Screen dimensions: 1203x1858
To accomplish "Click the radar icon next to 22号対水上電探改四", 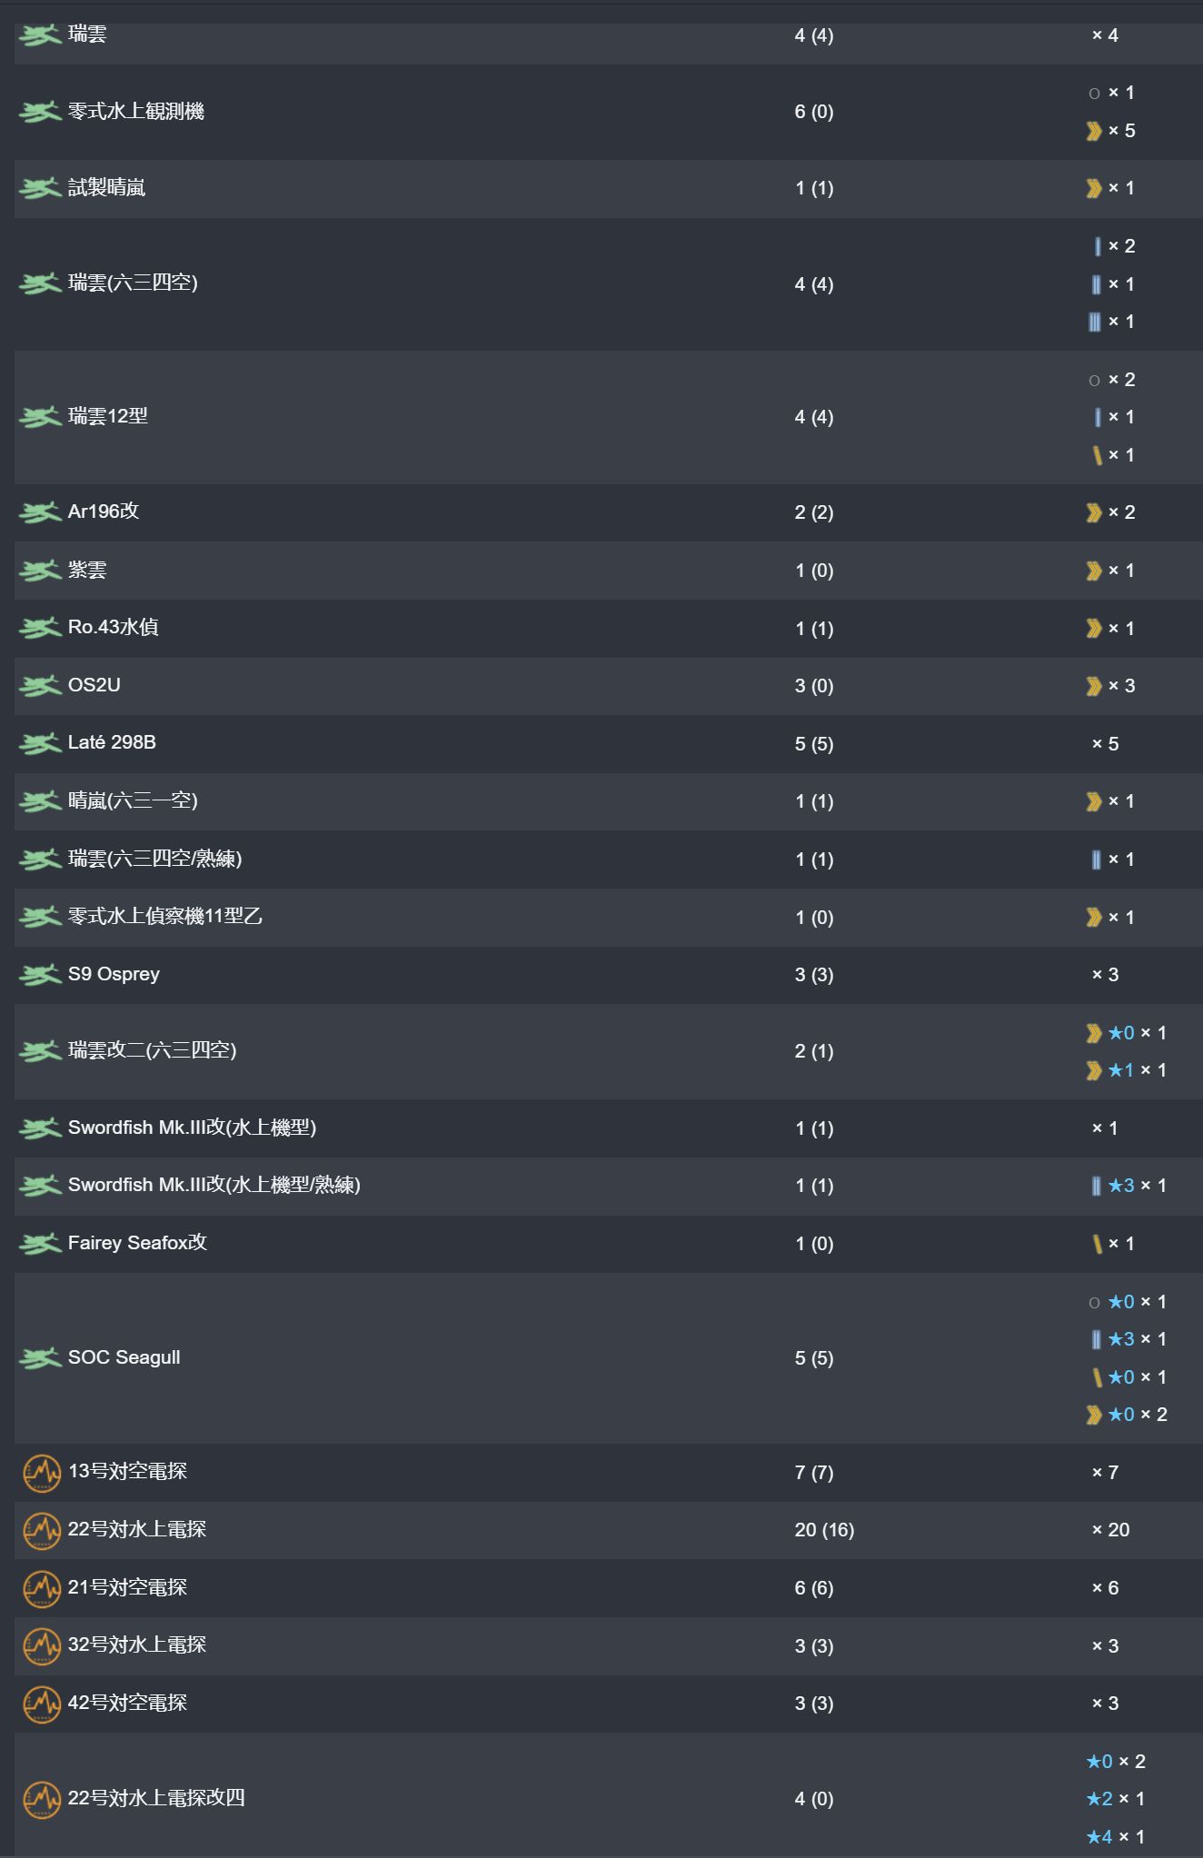I will click(41, 1798).
